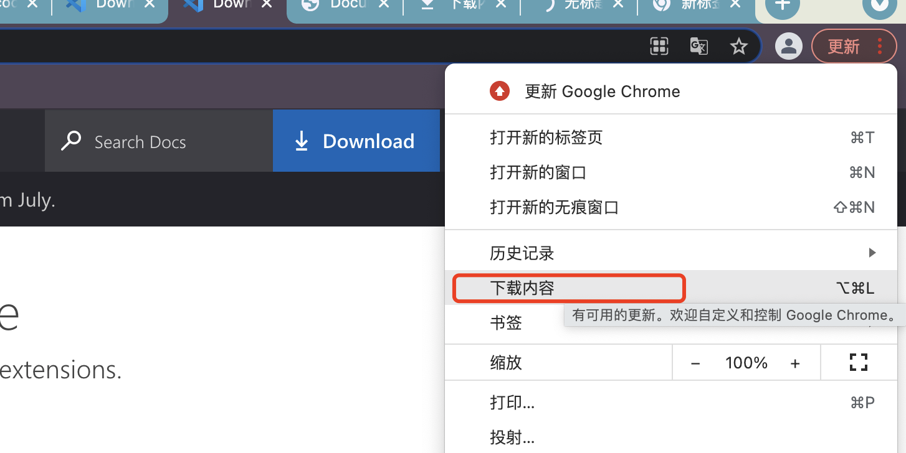Decrease zoom with the minus button
Image resolution: width=906 pixels, height=453 pixels.
click(696, 363)
